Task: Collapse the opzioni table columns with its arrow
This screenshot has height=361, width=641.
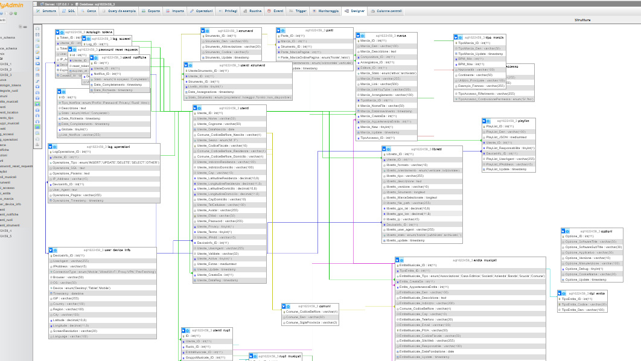Action: tap(563, 231)
